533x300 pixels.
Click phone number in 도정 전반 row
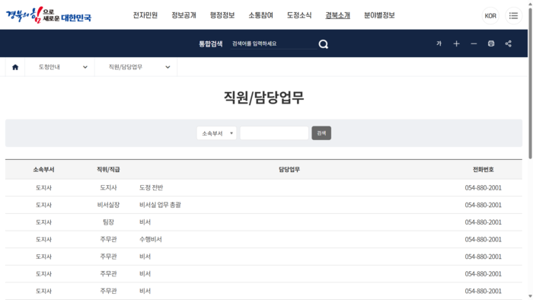tap(483, 187)
